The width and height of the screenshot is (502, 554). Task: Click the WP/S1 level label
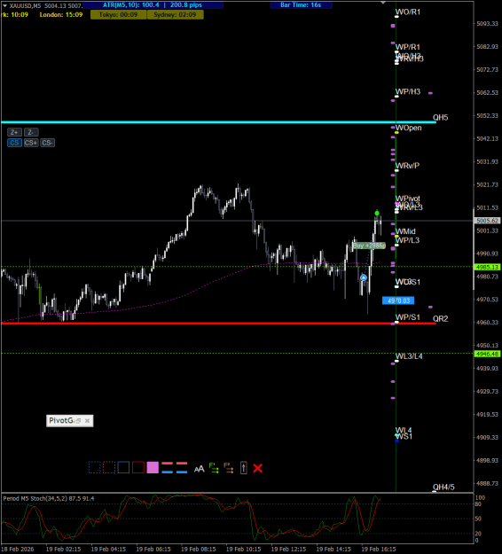click(x=408, y=317)
